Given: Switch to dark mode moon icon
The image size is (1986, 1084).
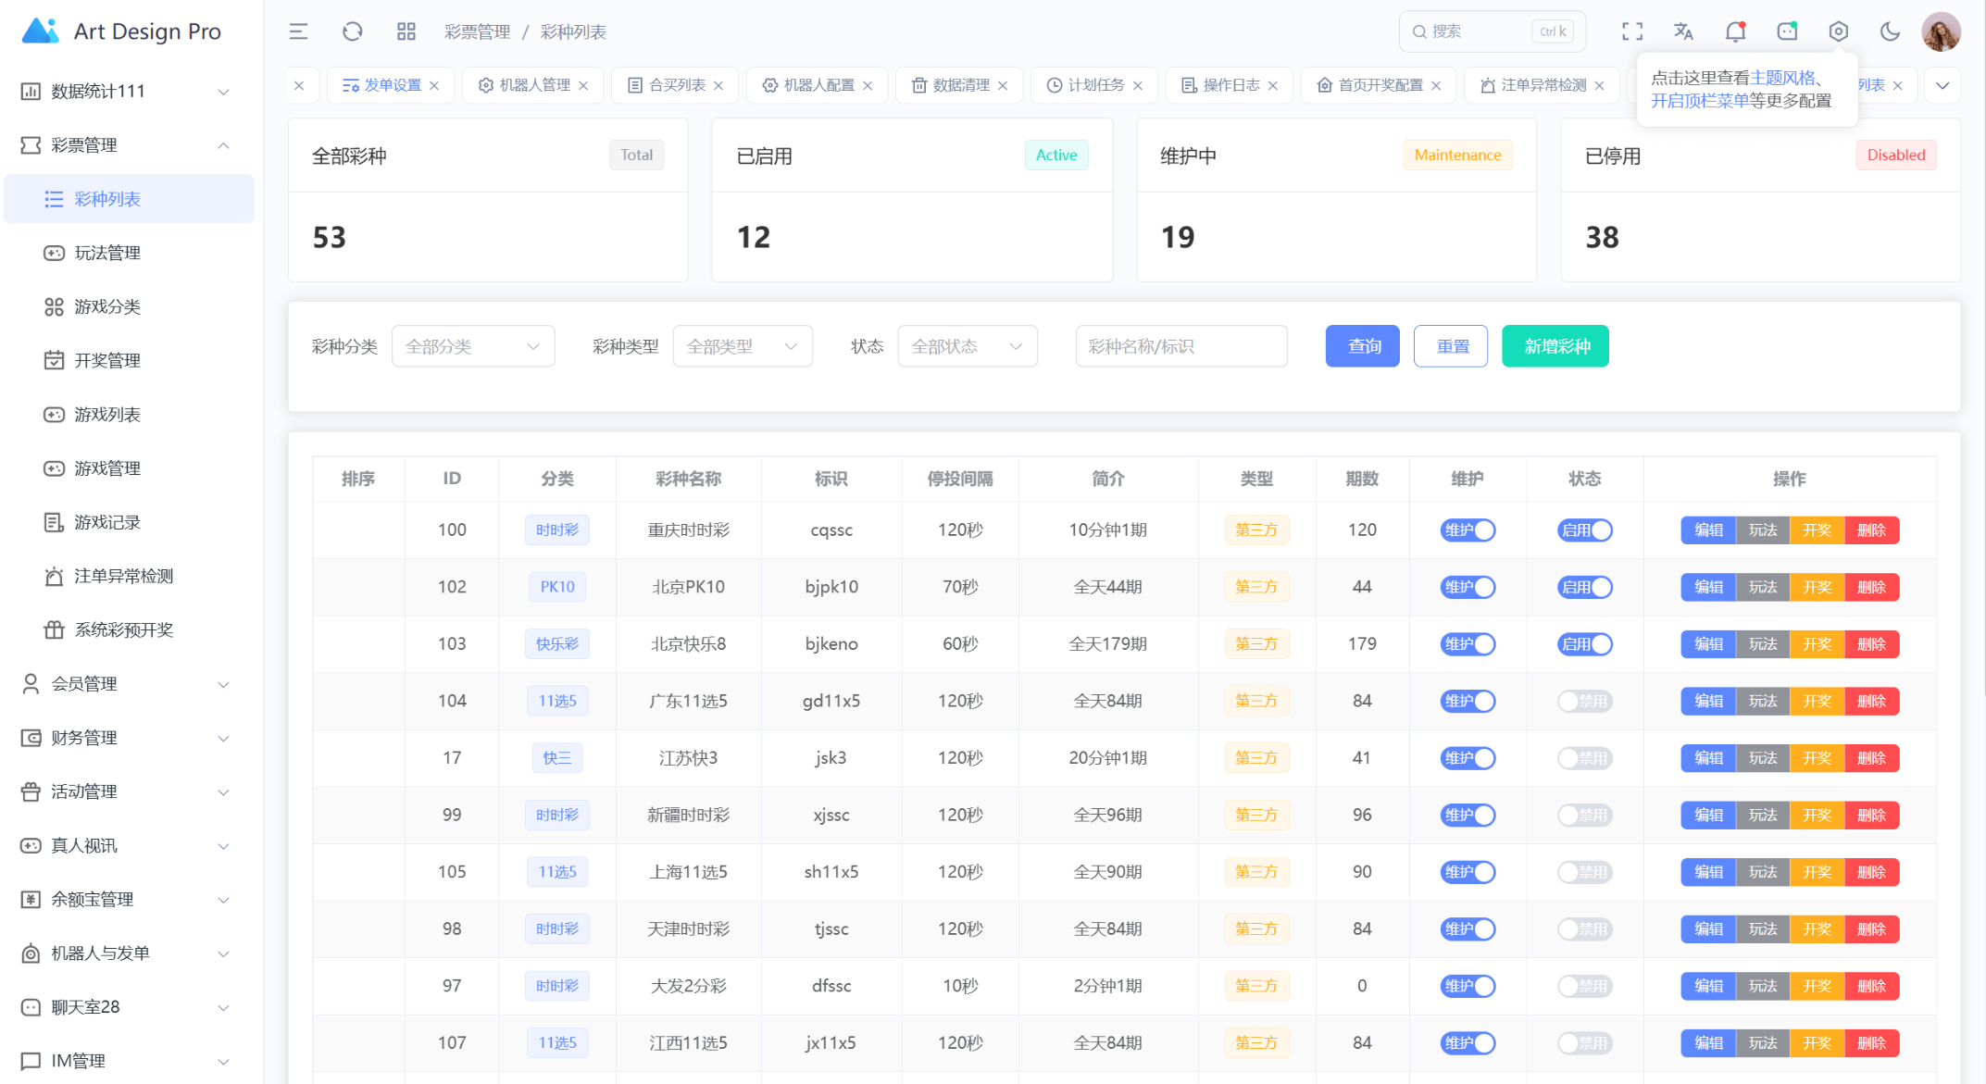Looking at the screenshot, I should coord(1890,31).
